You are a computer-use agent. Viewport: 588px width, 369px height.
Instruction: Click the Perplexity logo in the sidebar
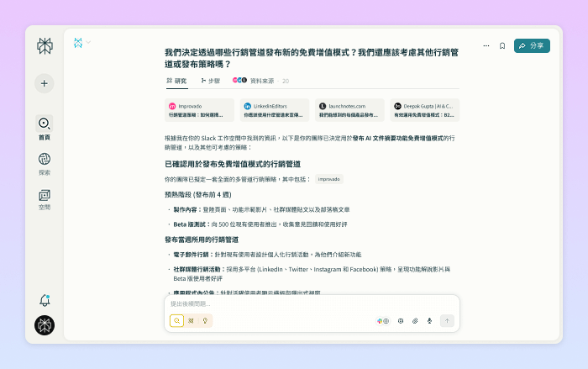pyautogui.click(x=45, y=45)
